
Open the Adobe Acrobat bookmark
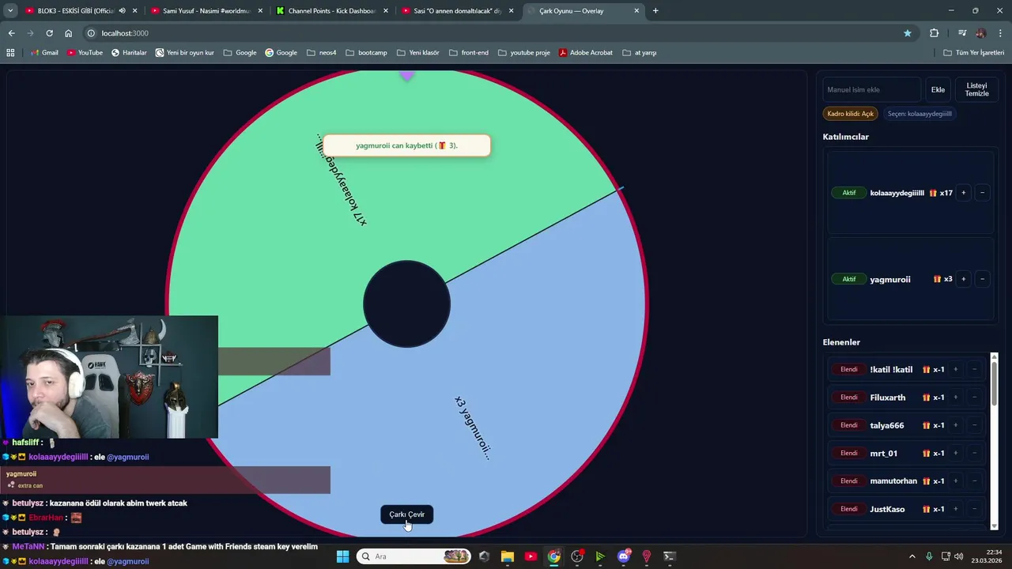point(586,53)
